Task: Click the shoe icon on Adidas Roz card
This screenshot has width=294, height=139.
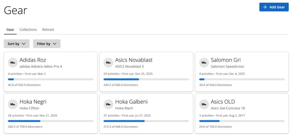Action: pos(13,62)
